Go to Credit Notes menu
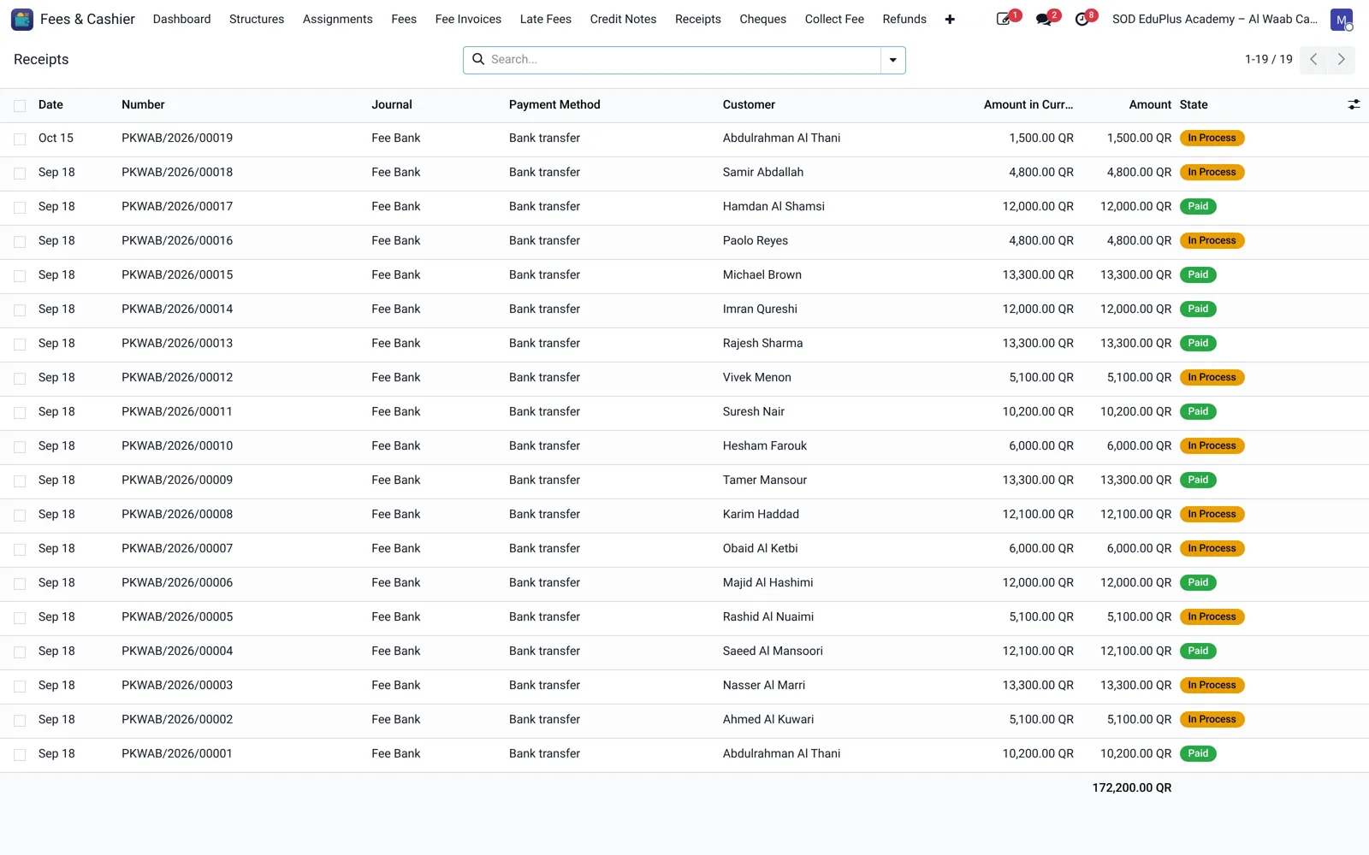The width and height of the screenshot is (1369, 855). pyautogui.click(x=623, y=19)
